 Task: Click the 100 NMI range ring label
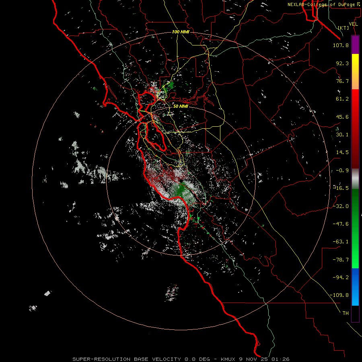pos(181,32)
